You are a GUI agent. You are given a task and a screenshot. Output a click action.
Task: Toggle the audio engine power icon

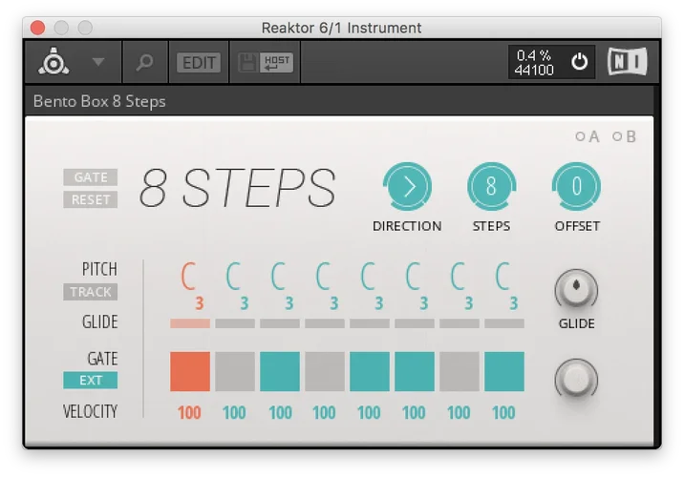pyautogui.click(x=579, y=62)
